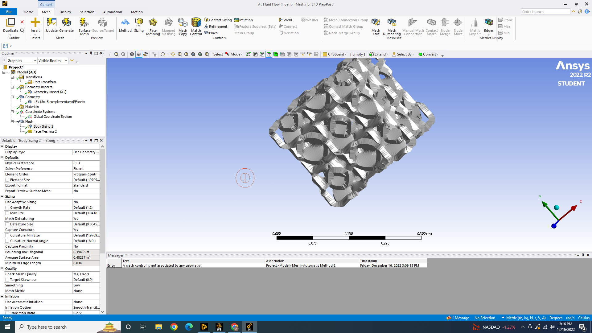
Task: Add a Refinement control
Action: (x=216, y=27)
